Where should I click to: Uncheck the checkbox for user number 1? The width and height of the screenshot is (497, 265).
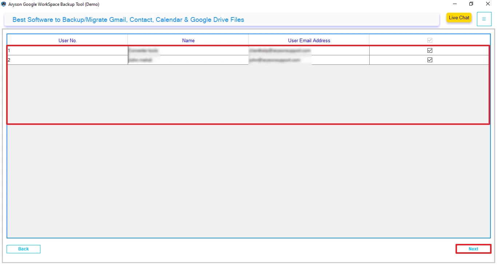(x=429, y=50)
